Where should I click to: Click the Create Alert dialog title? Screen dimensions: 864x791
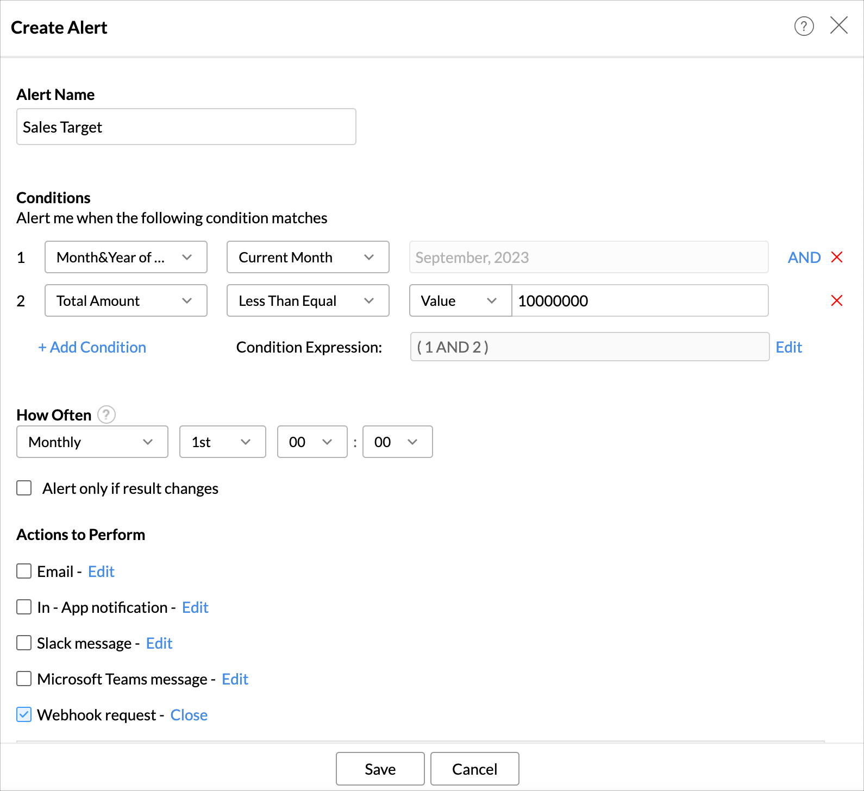click(59, 28)
